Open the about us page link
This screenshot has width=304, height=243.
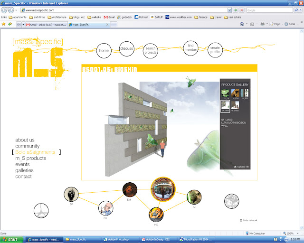(x=25, y=140)
